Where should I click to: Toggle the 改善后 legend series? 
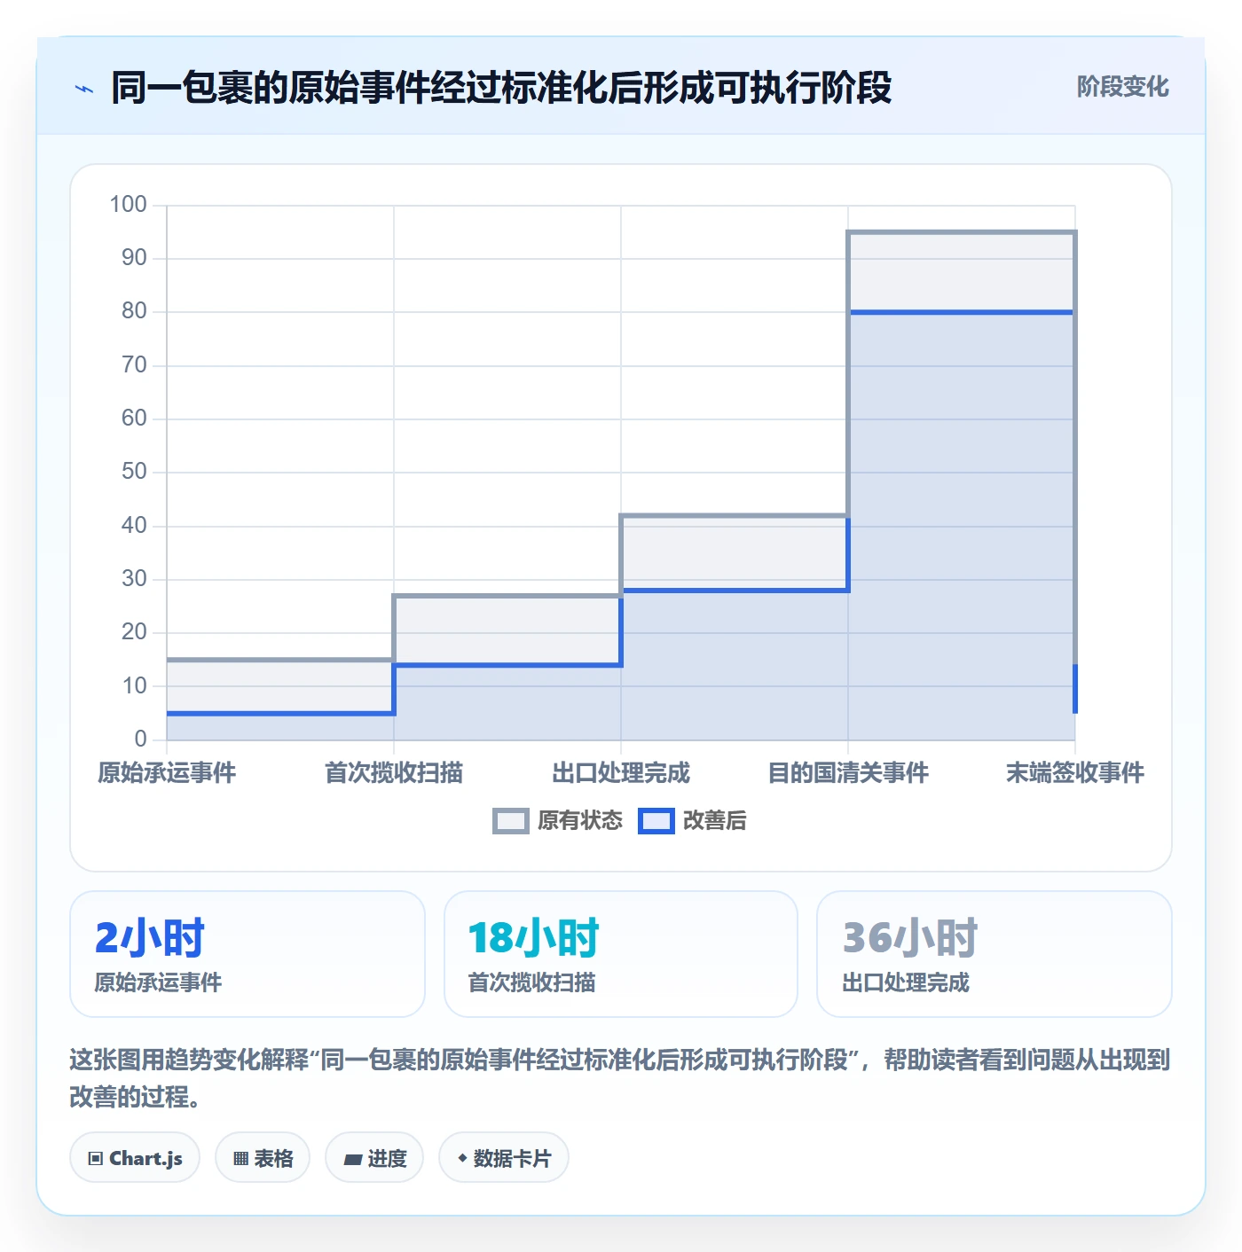pyautogui.click(x=693, y=821)
